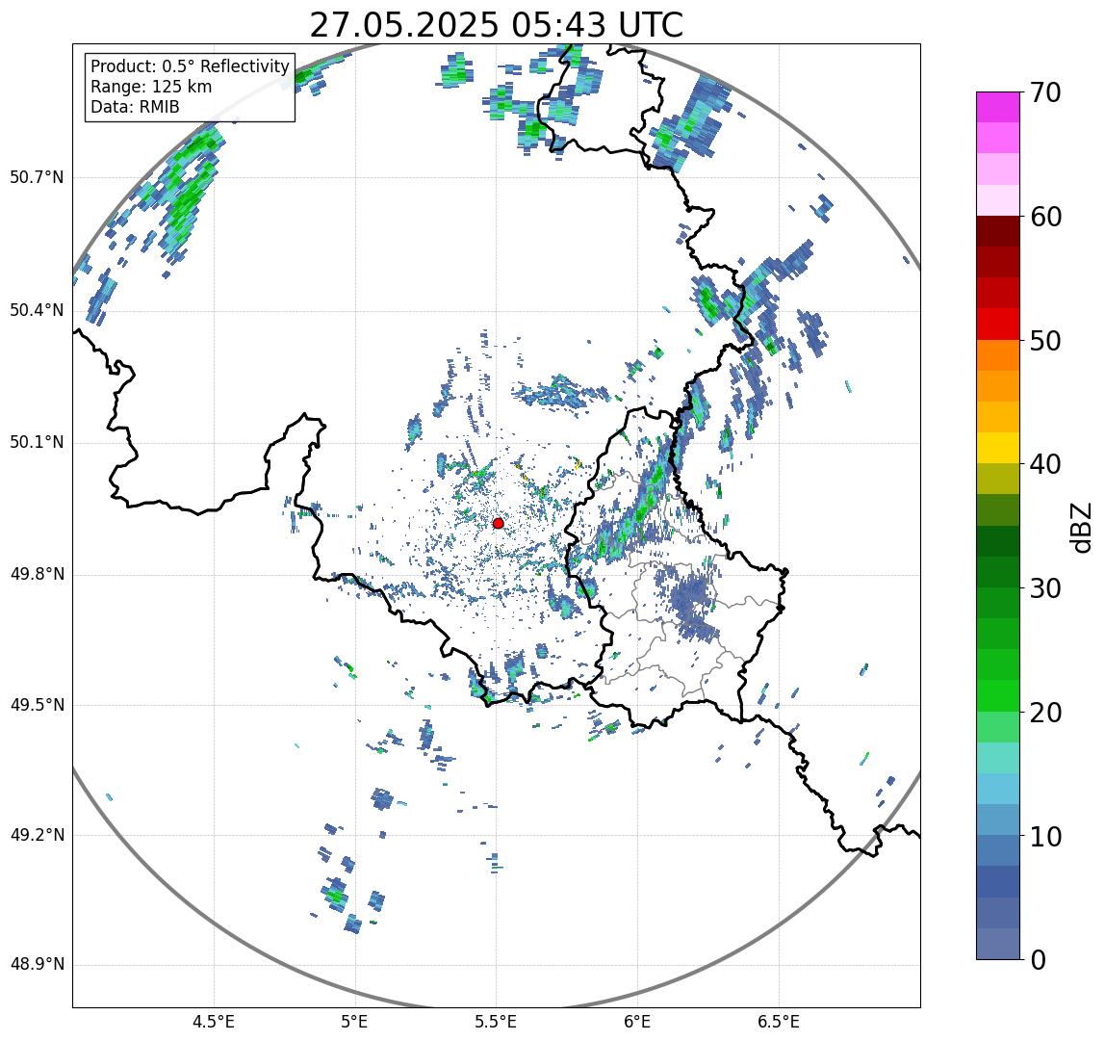This screenshot has width=1105, height=1041.
Task: Click the dark green colorbar swatch just above 30
Action: click(x=998, y=572)
